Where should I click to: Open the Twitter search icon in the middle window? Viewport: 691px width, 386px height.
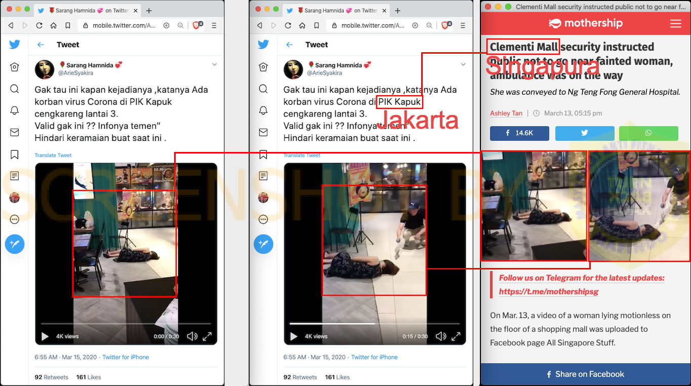[x=263, y=89]
